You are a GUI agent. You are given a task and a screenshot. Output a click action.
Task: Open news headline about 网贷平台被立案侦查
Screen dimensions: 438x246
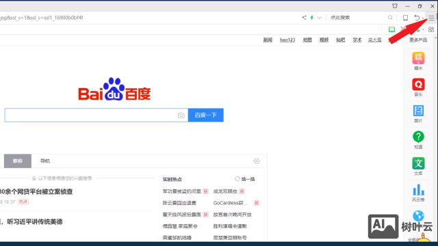(x=36, y=191)
